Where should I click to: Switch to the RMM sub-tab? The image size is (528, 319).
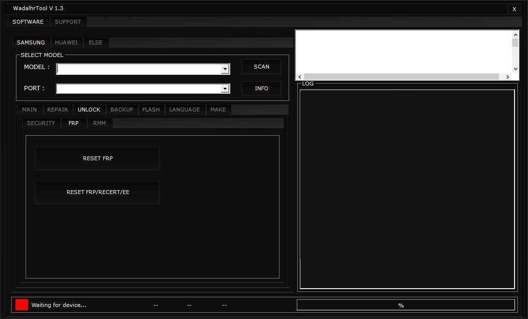tap(99, 123)
